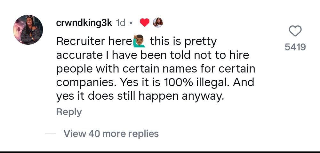The width and height of the screenshot is (320, 153).
Task: Click the line "yes it does still happen anyway."
Action: 139,96
